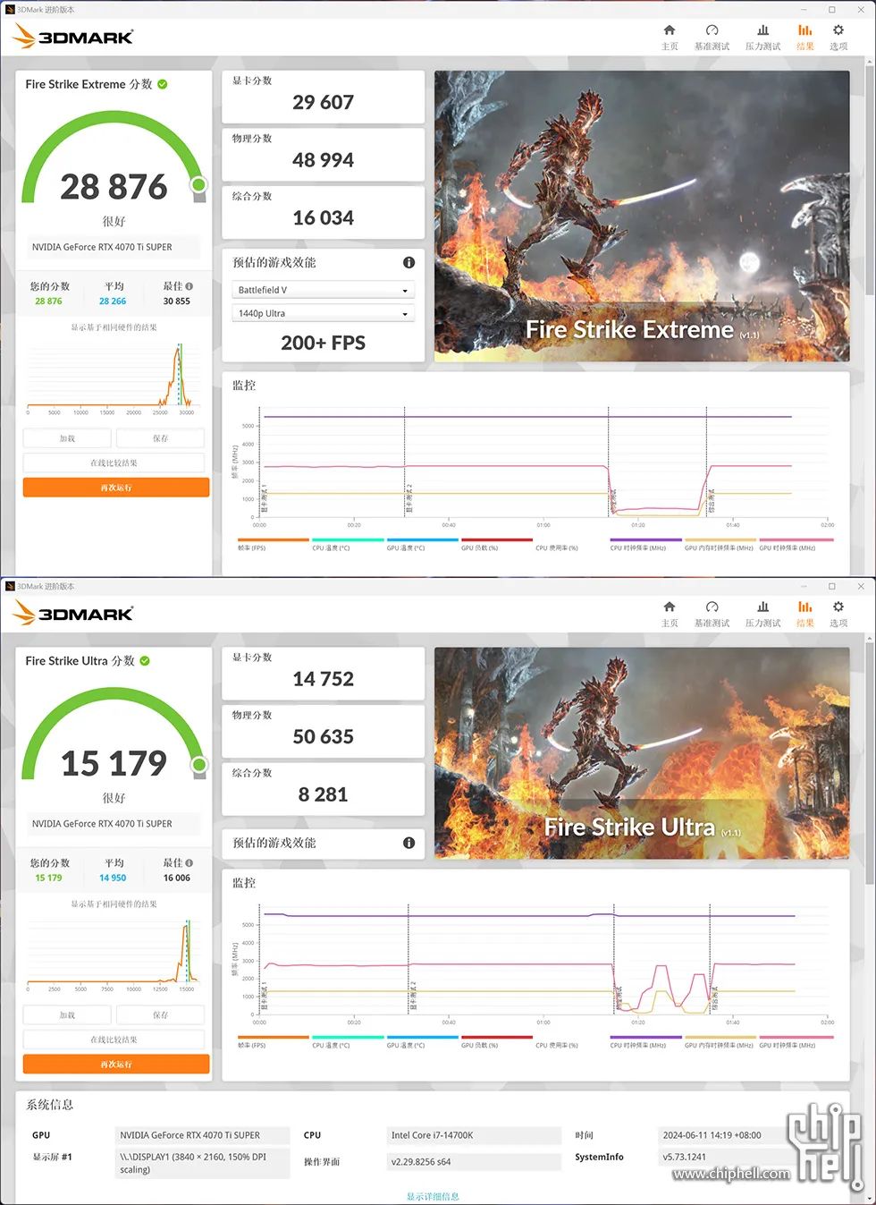The image size is (876, 1205).
Task: Toggle CPU 时钟频率 legend in Ultra window chart
Action: 645,1041
